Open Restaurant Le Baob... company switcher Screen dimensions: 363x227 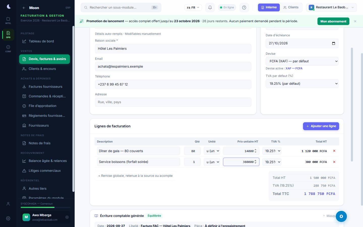click(x=331, y=8)
